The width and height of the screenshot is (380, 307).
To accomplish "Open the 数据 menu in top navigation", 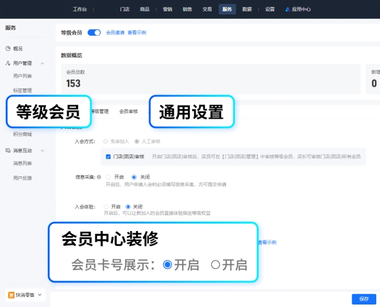I will [x=247, y=9].
